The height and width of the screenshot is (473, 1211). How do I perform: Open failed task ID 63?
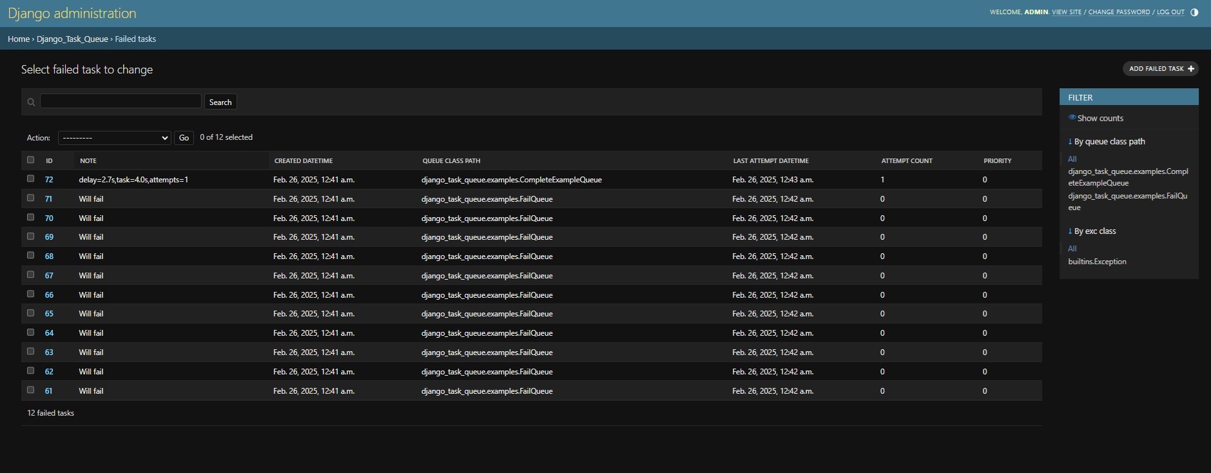click(49, 352)
